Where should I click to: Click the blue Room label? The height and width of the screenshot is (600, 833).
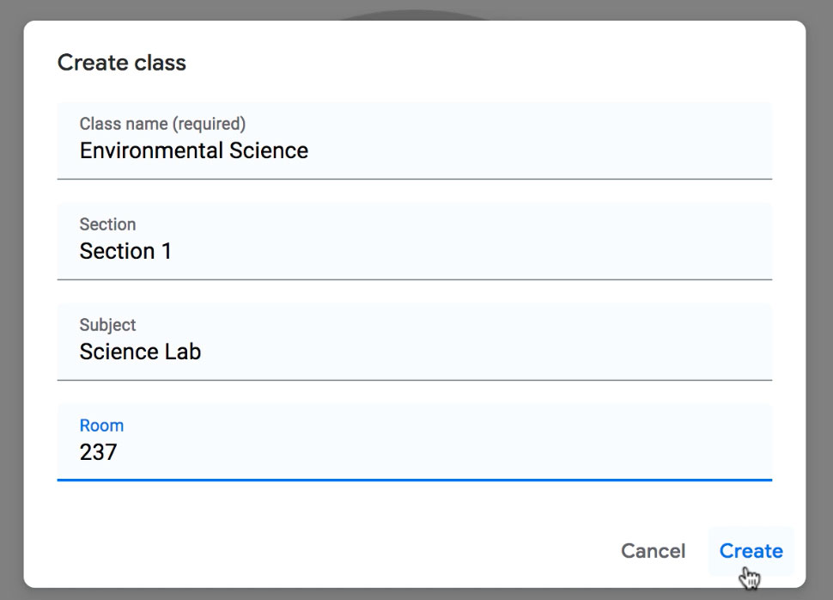(x=101, y=425)
